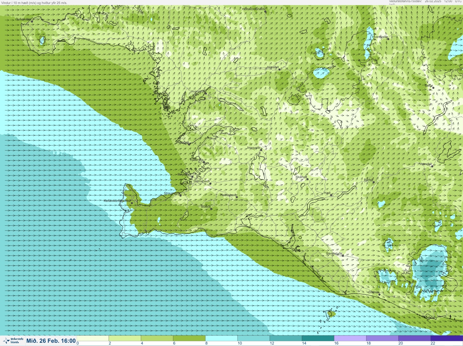
Task: Click the Kjalarnes station marker
Action: (x=204, y=162)
